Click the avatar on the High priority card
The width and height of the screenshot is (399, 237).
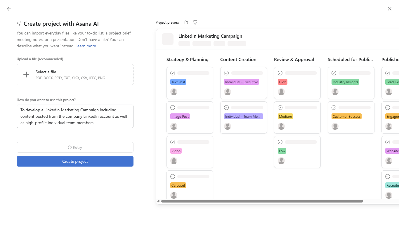point(281,91)
